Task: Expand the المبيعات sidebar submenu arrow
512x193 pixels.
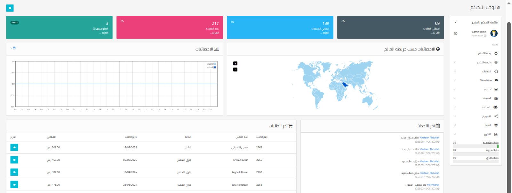Action: click(x=455, y=98)
